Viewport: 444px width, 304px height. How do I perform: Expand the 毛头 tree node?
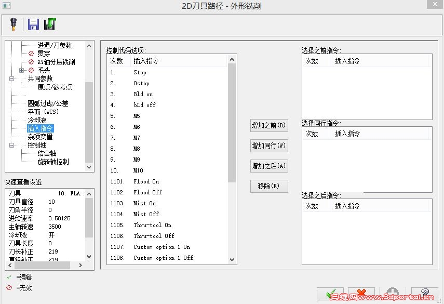(x=21, y=70)
